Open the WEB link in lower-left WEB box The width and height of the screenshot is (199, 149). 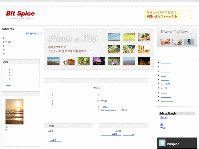(x=55, y=141)
